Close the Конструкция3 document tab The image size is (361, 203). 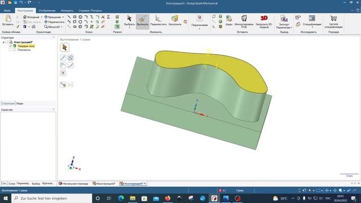pyautogui.click(x=145, y=184)
